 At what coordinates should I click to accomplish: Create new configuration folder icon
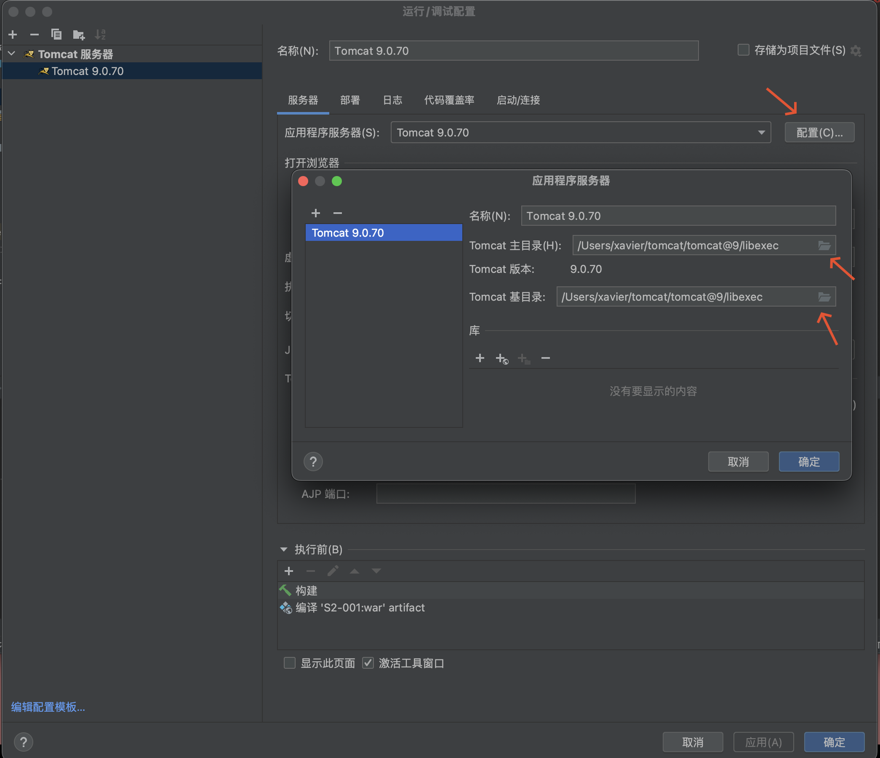coord(79,35)
